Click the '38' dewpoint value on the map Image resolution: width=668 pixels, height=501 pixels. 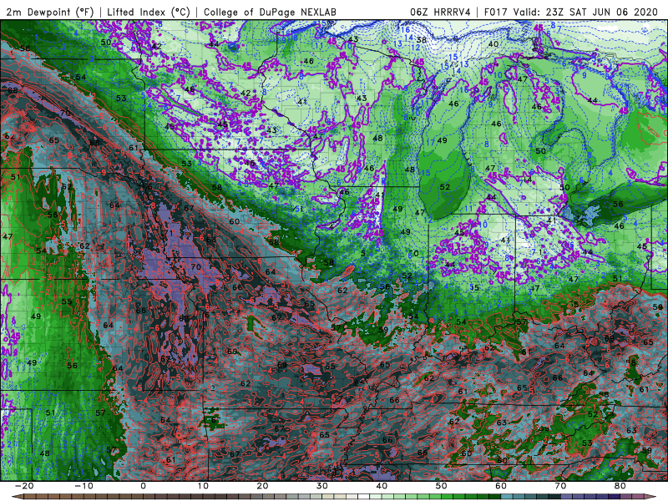point(422,40)
